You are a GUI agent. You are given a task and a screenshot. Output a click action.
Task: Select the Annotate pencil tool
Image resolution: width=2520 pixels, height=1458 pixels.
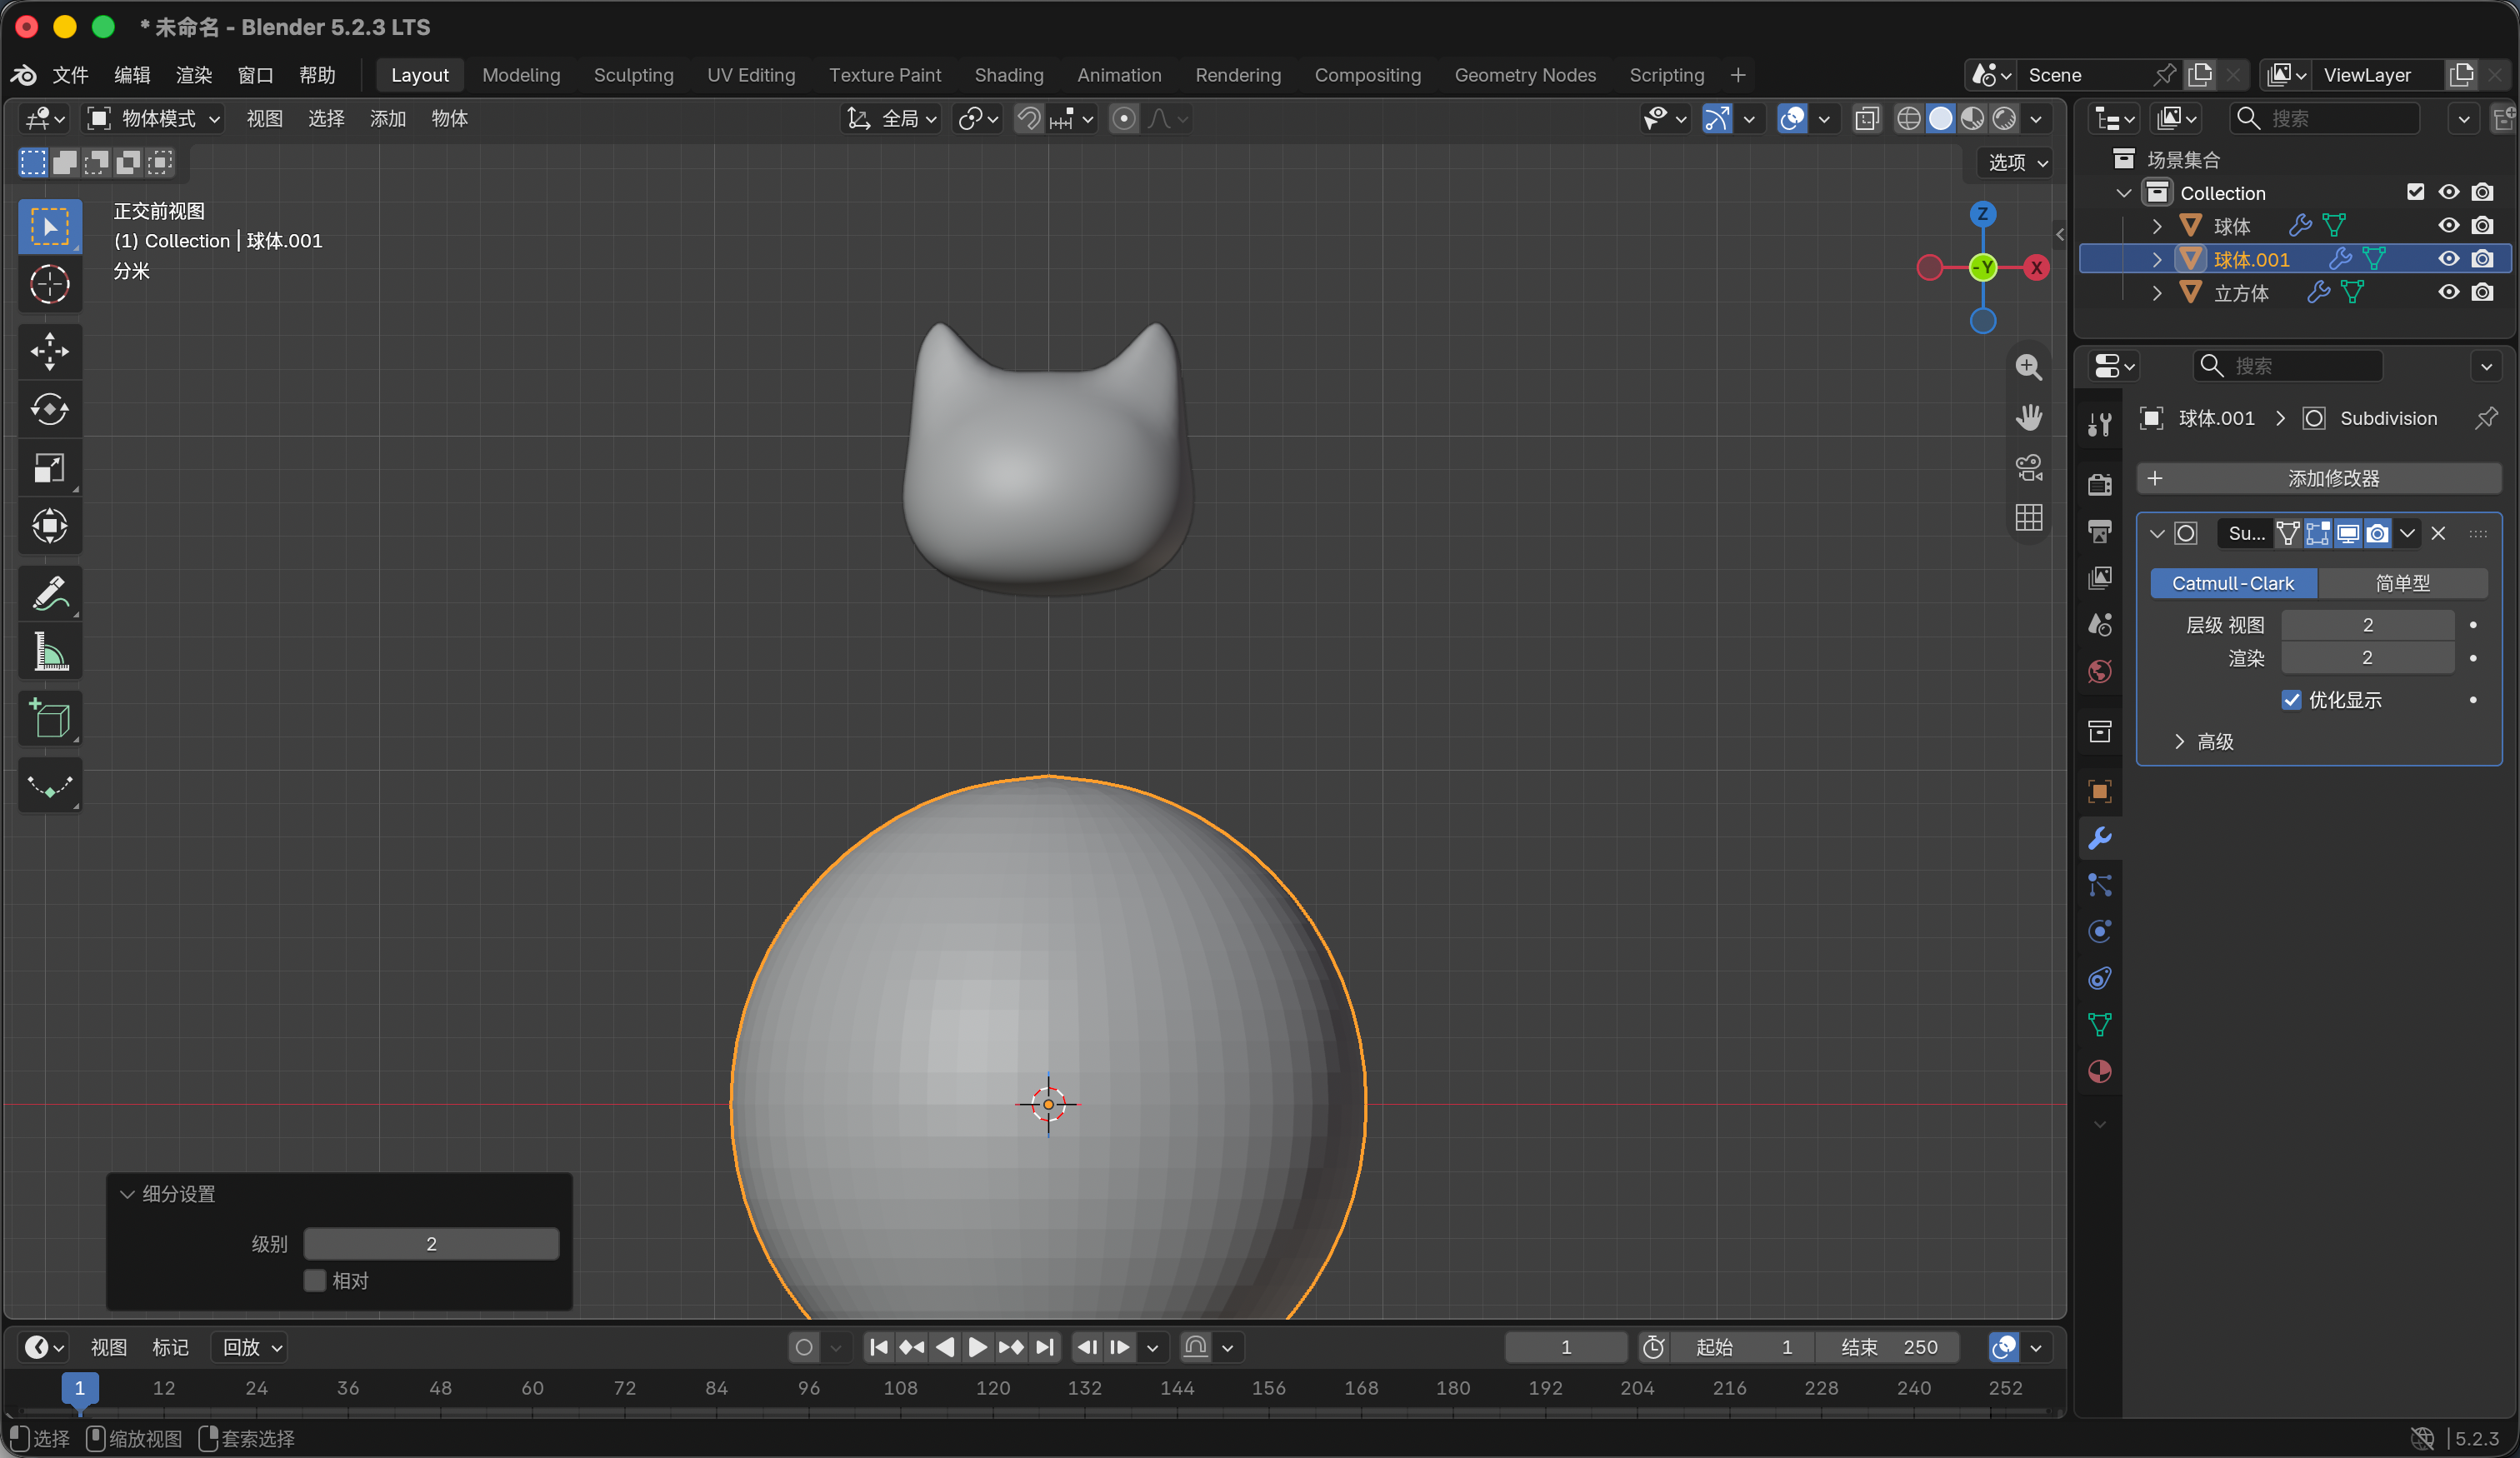pos(49,593)
